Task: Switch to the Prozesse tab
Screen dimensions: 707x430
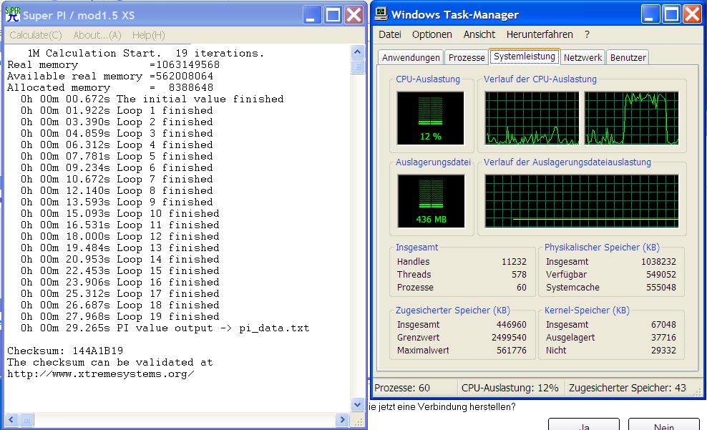Action: 467,58
